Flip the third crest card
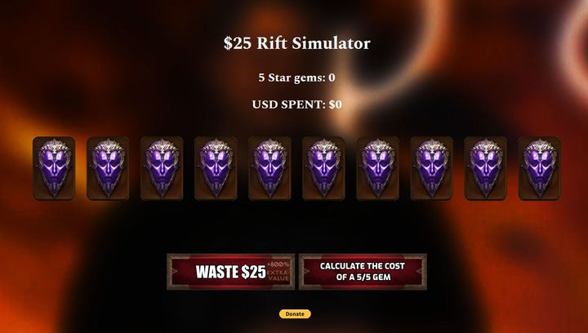This screenshot has height=333, width=588. pyautogui.click(x=162, y=168)
